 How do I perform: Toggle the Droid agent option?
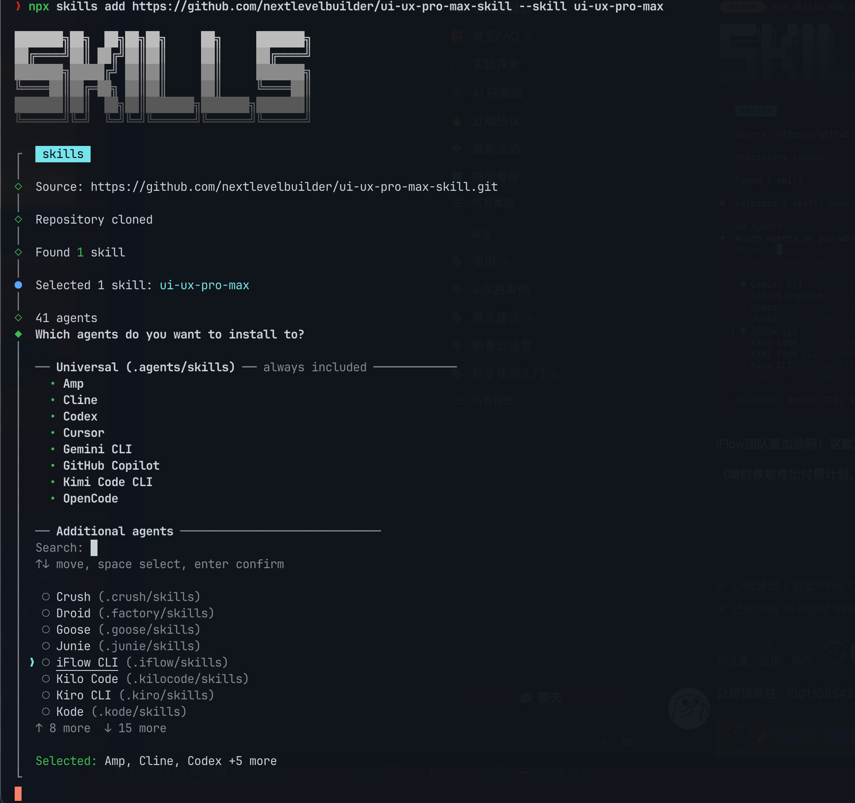46,613
